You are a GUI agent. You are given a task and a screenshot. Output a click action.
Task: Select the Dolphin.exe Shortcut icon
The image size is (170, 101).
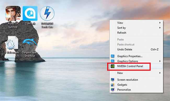(x=30, y=43)
